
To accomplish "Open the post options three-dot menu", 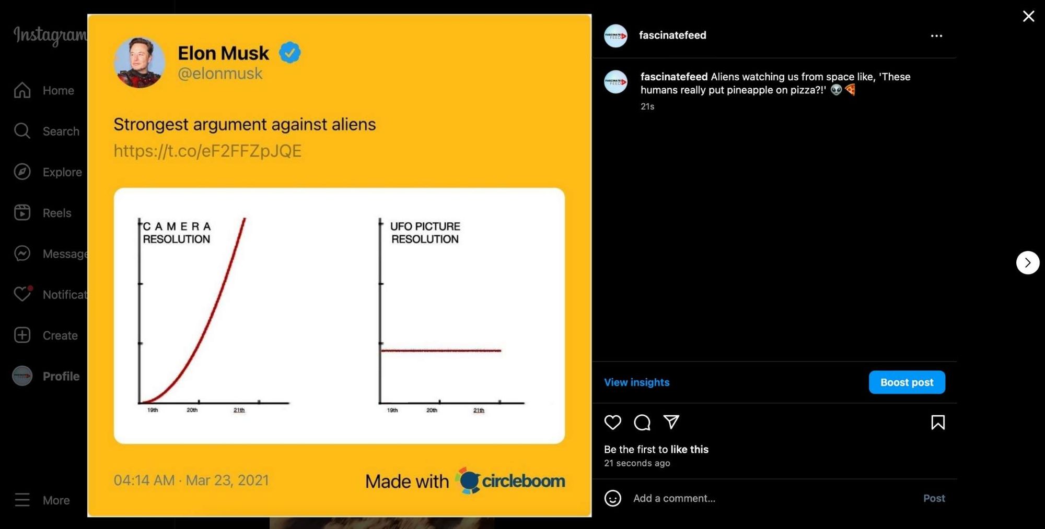I will tap(936, 35).
